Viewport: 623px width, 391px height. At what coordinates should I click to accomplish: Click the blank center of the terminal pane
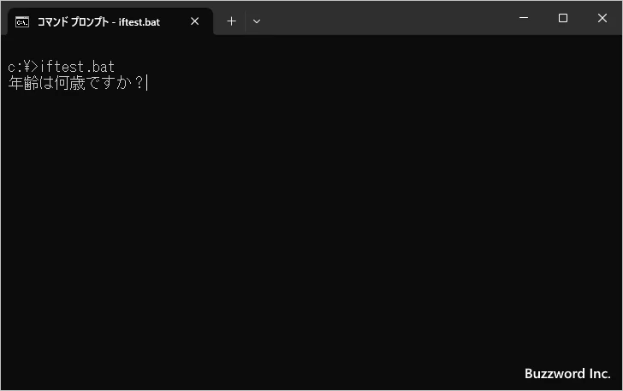(311, 222)
